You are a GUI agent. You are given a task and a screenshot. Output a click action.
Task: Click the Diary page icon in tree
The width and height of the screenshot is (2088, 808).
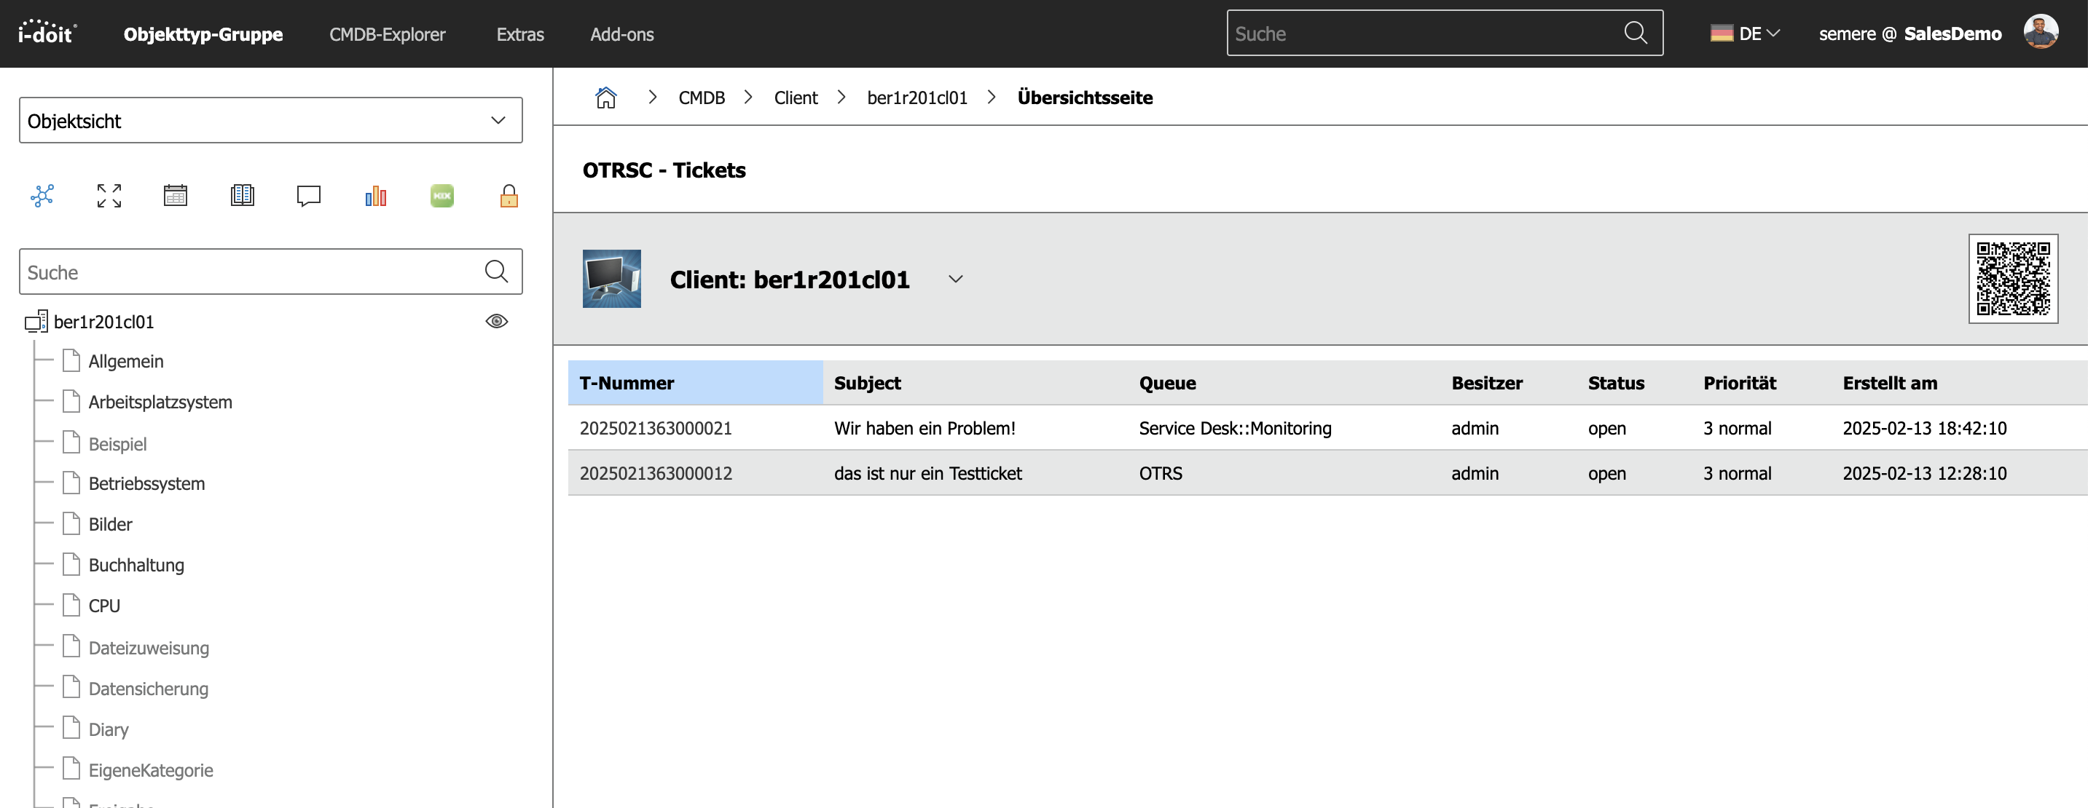71,728
